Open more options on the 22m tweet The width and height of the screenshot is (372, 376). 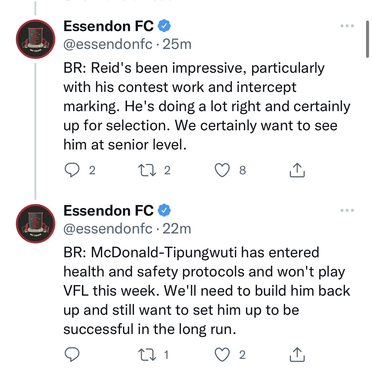(347, 210)
